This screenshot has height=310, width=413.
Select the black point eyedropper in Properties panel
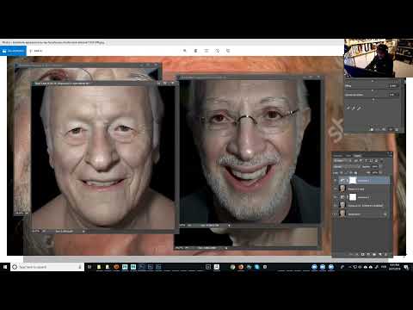pos(348,108)
